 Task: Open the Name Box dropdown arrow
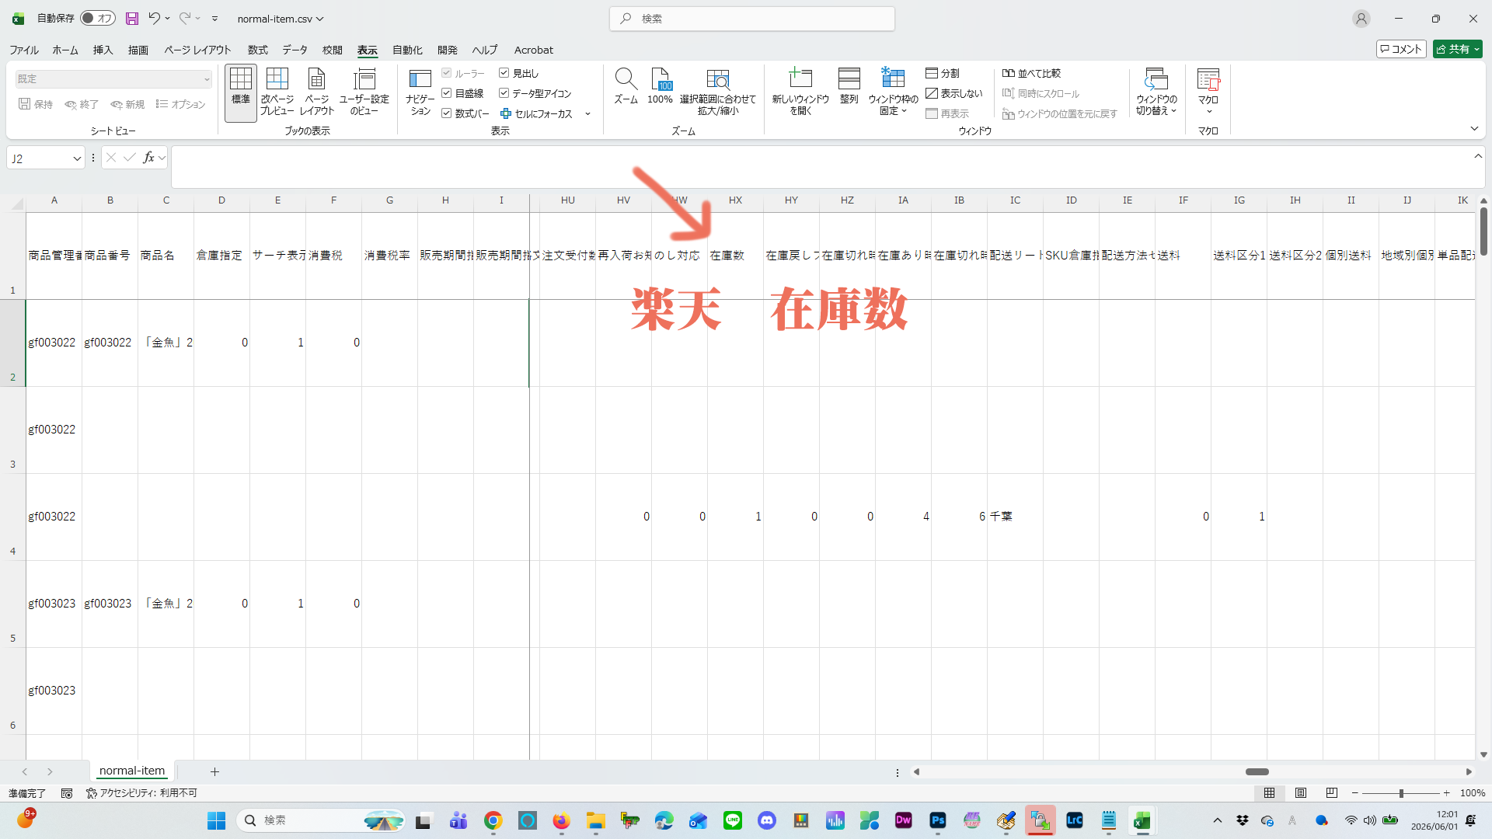click(77, 158)
